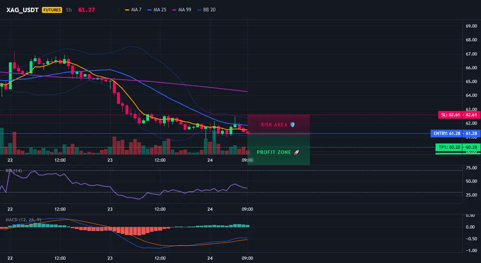Click 09:00 on the RSI time axis
This screenshot has height=263, width=481.
[x=247, y=209]
